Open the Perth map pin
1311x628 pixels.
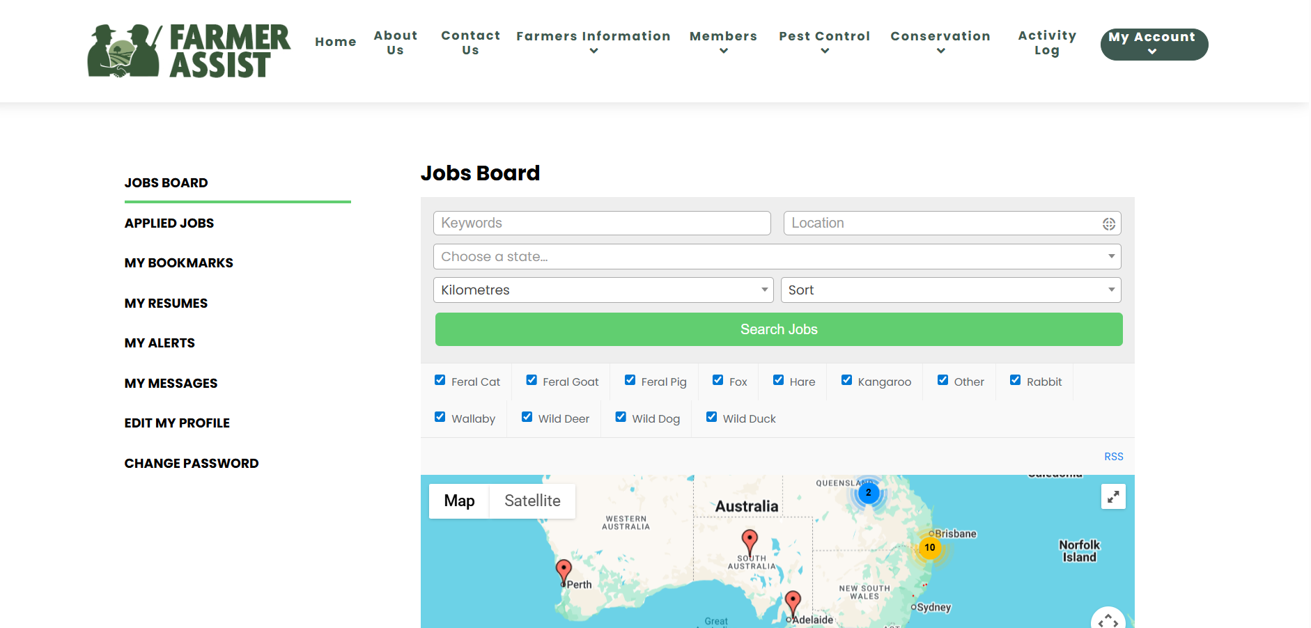(x=564, y=572)
